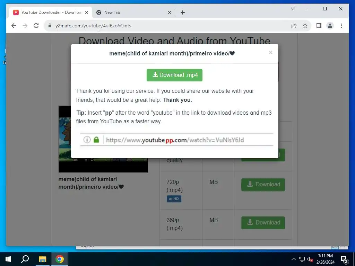Click the dialog title meme(child of kamiari month)

click(172, 53)
